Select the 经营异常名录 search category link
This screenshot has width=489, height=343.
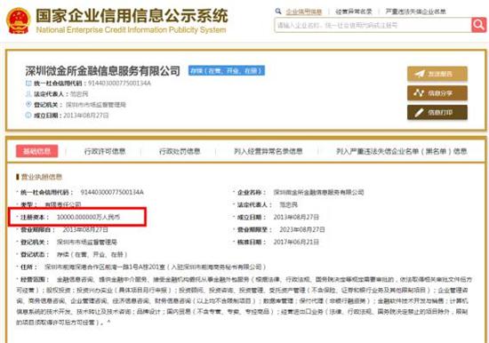point(354,12)
